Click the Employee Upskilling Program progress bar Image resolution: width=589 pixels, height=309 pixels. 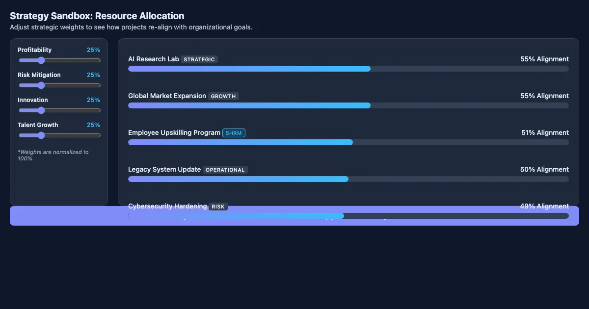348,142
